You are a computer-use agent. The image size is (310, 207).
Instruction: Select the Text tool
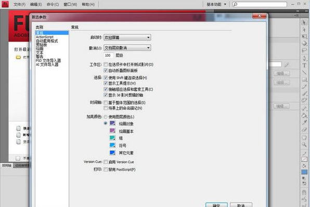coord(304,65)
